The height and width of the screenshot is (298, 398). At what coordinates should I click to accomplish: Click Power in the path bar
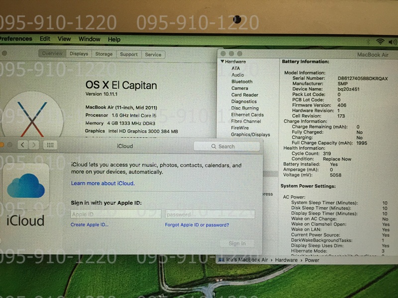click(312, 260)
